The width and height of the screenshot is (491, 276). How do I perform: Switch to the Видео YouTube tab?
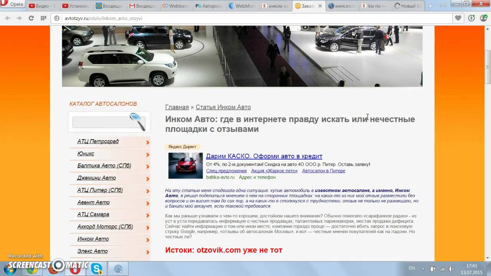click(42, 6)
